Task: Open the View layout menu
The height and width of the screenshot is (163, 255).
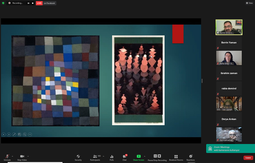Action: pyautogui.click(x=249, y=3)
